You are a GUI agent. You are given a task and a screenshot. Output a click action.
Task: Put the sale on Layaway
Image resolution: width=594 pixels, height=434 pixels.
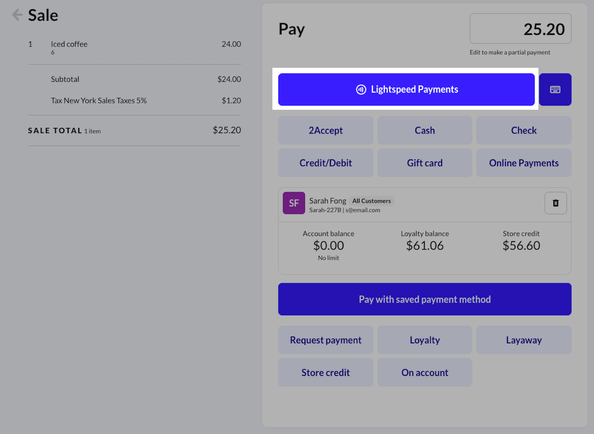click(x=524, y=340)
